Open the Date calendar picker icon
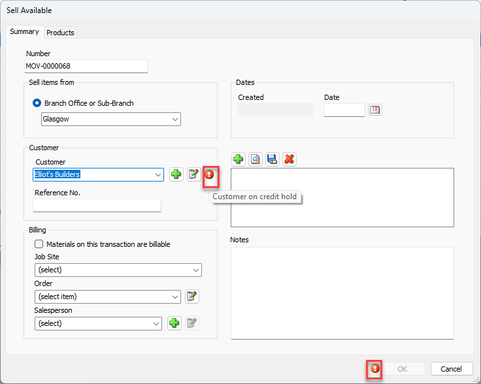This screenshot has width=481, height=384. 374,110
